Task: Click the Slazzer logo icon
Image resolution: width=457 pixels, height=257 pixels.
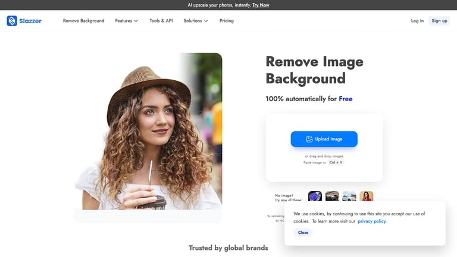Action: click(12, 21)
